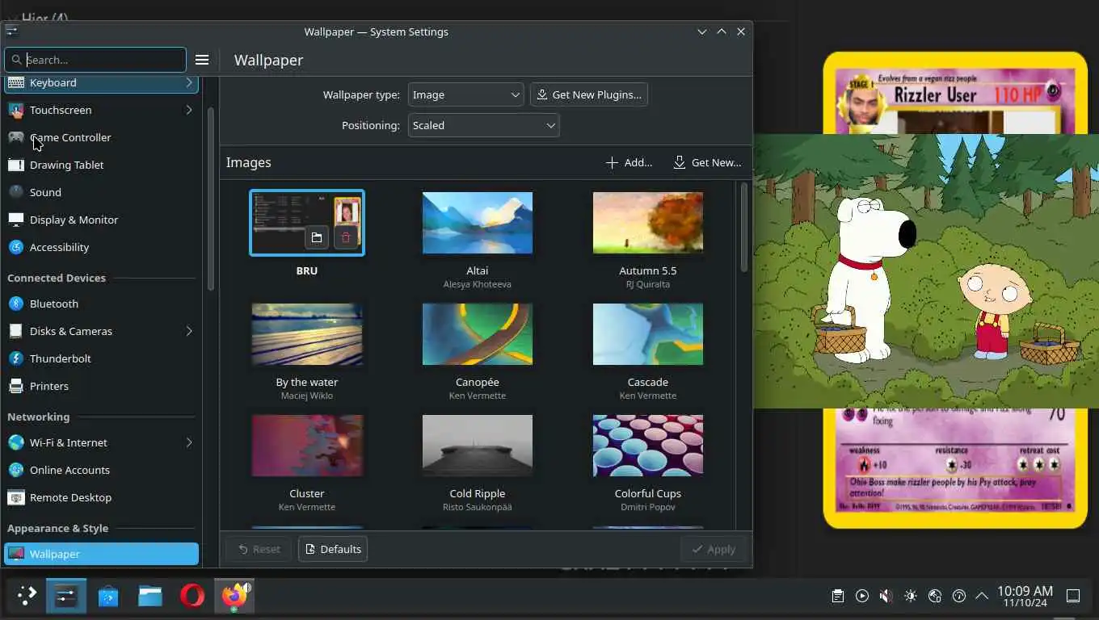Select Keyboard item in sidebar
Viewport: 1099px width, 620px height.
(x=101, y=82)
